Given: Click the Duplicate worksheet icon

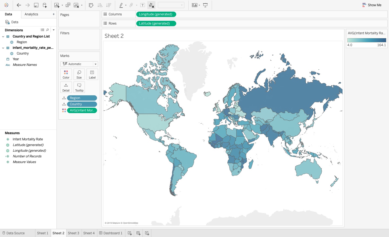Looking at the screenshot, I should [x=68, y=5].
